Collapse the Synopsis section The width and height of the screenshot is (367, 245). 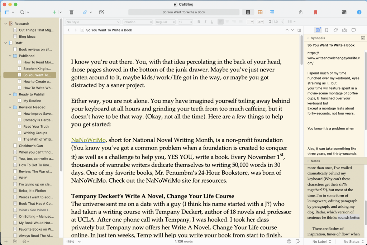pyautogui.click(x=308, y=38)
